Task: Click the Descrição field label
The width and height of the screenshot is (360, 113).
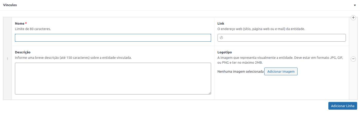Action: tap(23, 52)
